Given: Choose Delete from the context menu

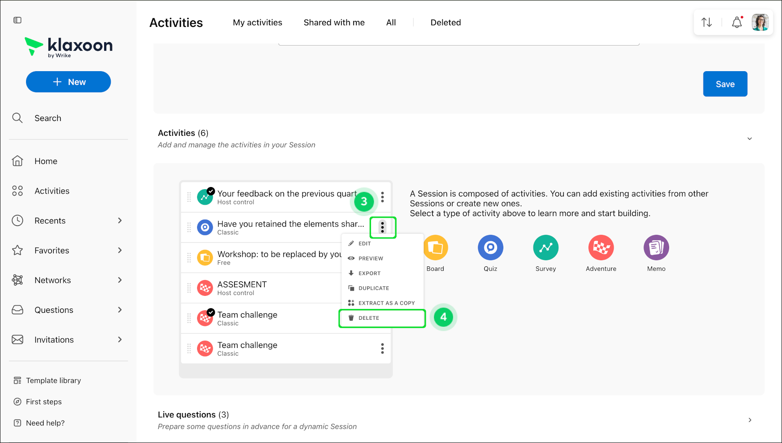Looking at the screenshot, I should 382,318.
